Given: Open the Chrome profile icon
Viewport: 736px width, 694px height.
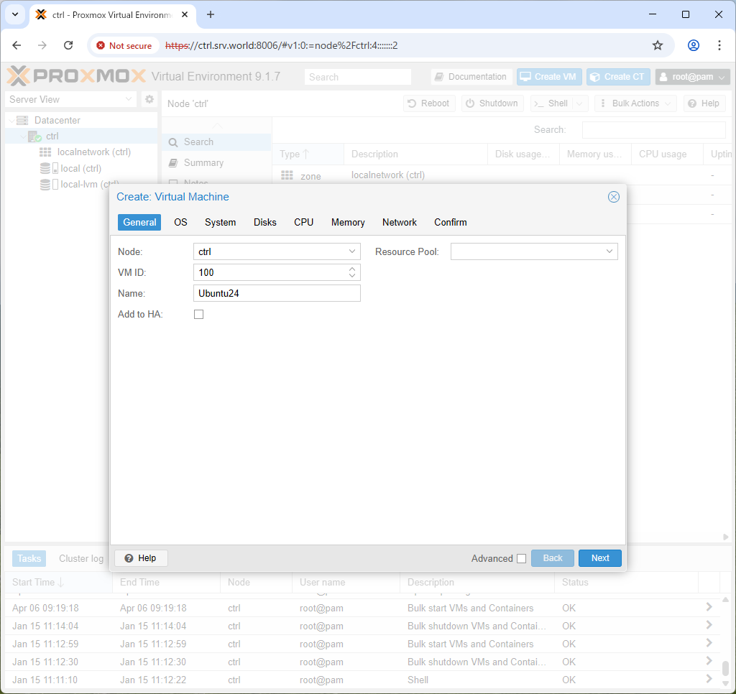Looking at the screenshot, I should 694,45.
